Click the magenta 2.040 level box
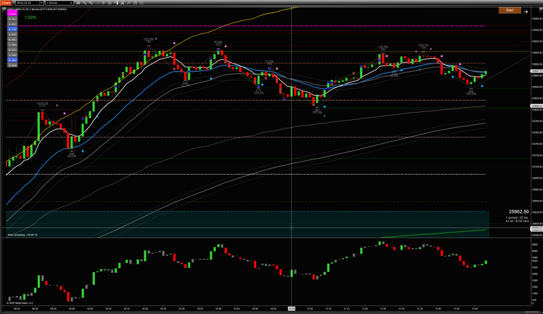Viewport: 543px width, 314px height. click(12, 14)
